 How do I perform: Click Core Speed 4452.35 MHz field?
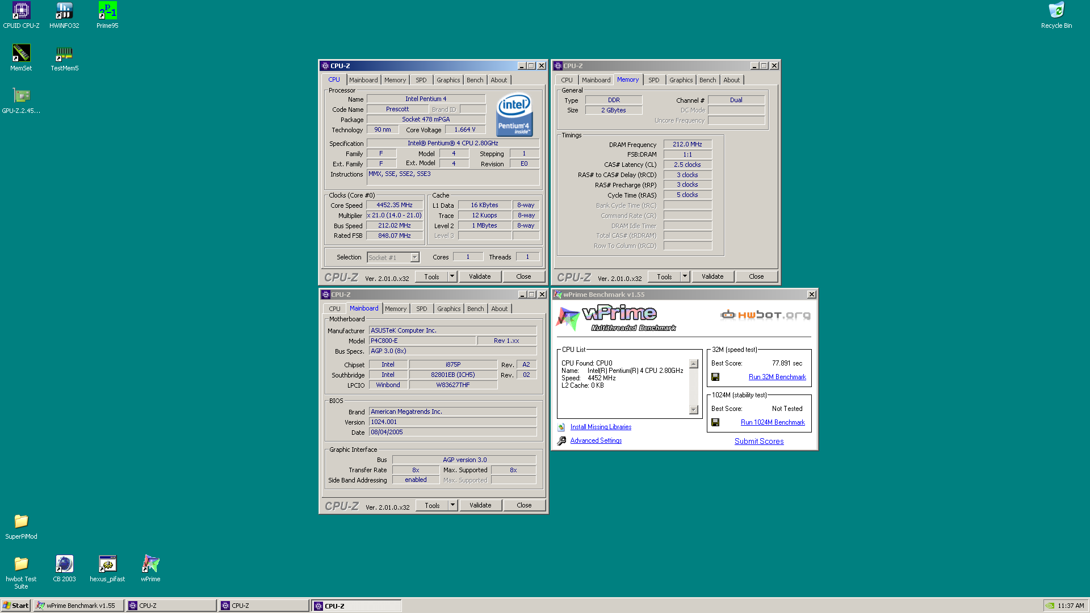coord(395,205)
